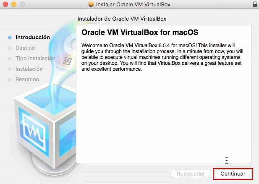Jump to the Resumen step
259x184 pixels.
click(x=27, y=80)
